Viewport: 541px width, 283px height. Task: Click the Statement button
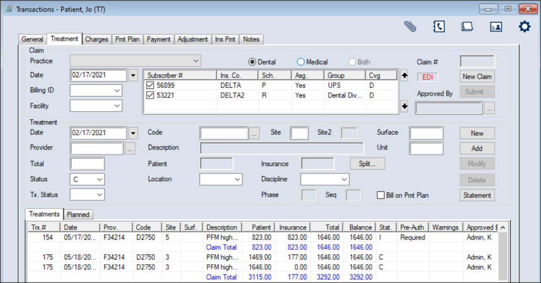click(477, 195)
